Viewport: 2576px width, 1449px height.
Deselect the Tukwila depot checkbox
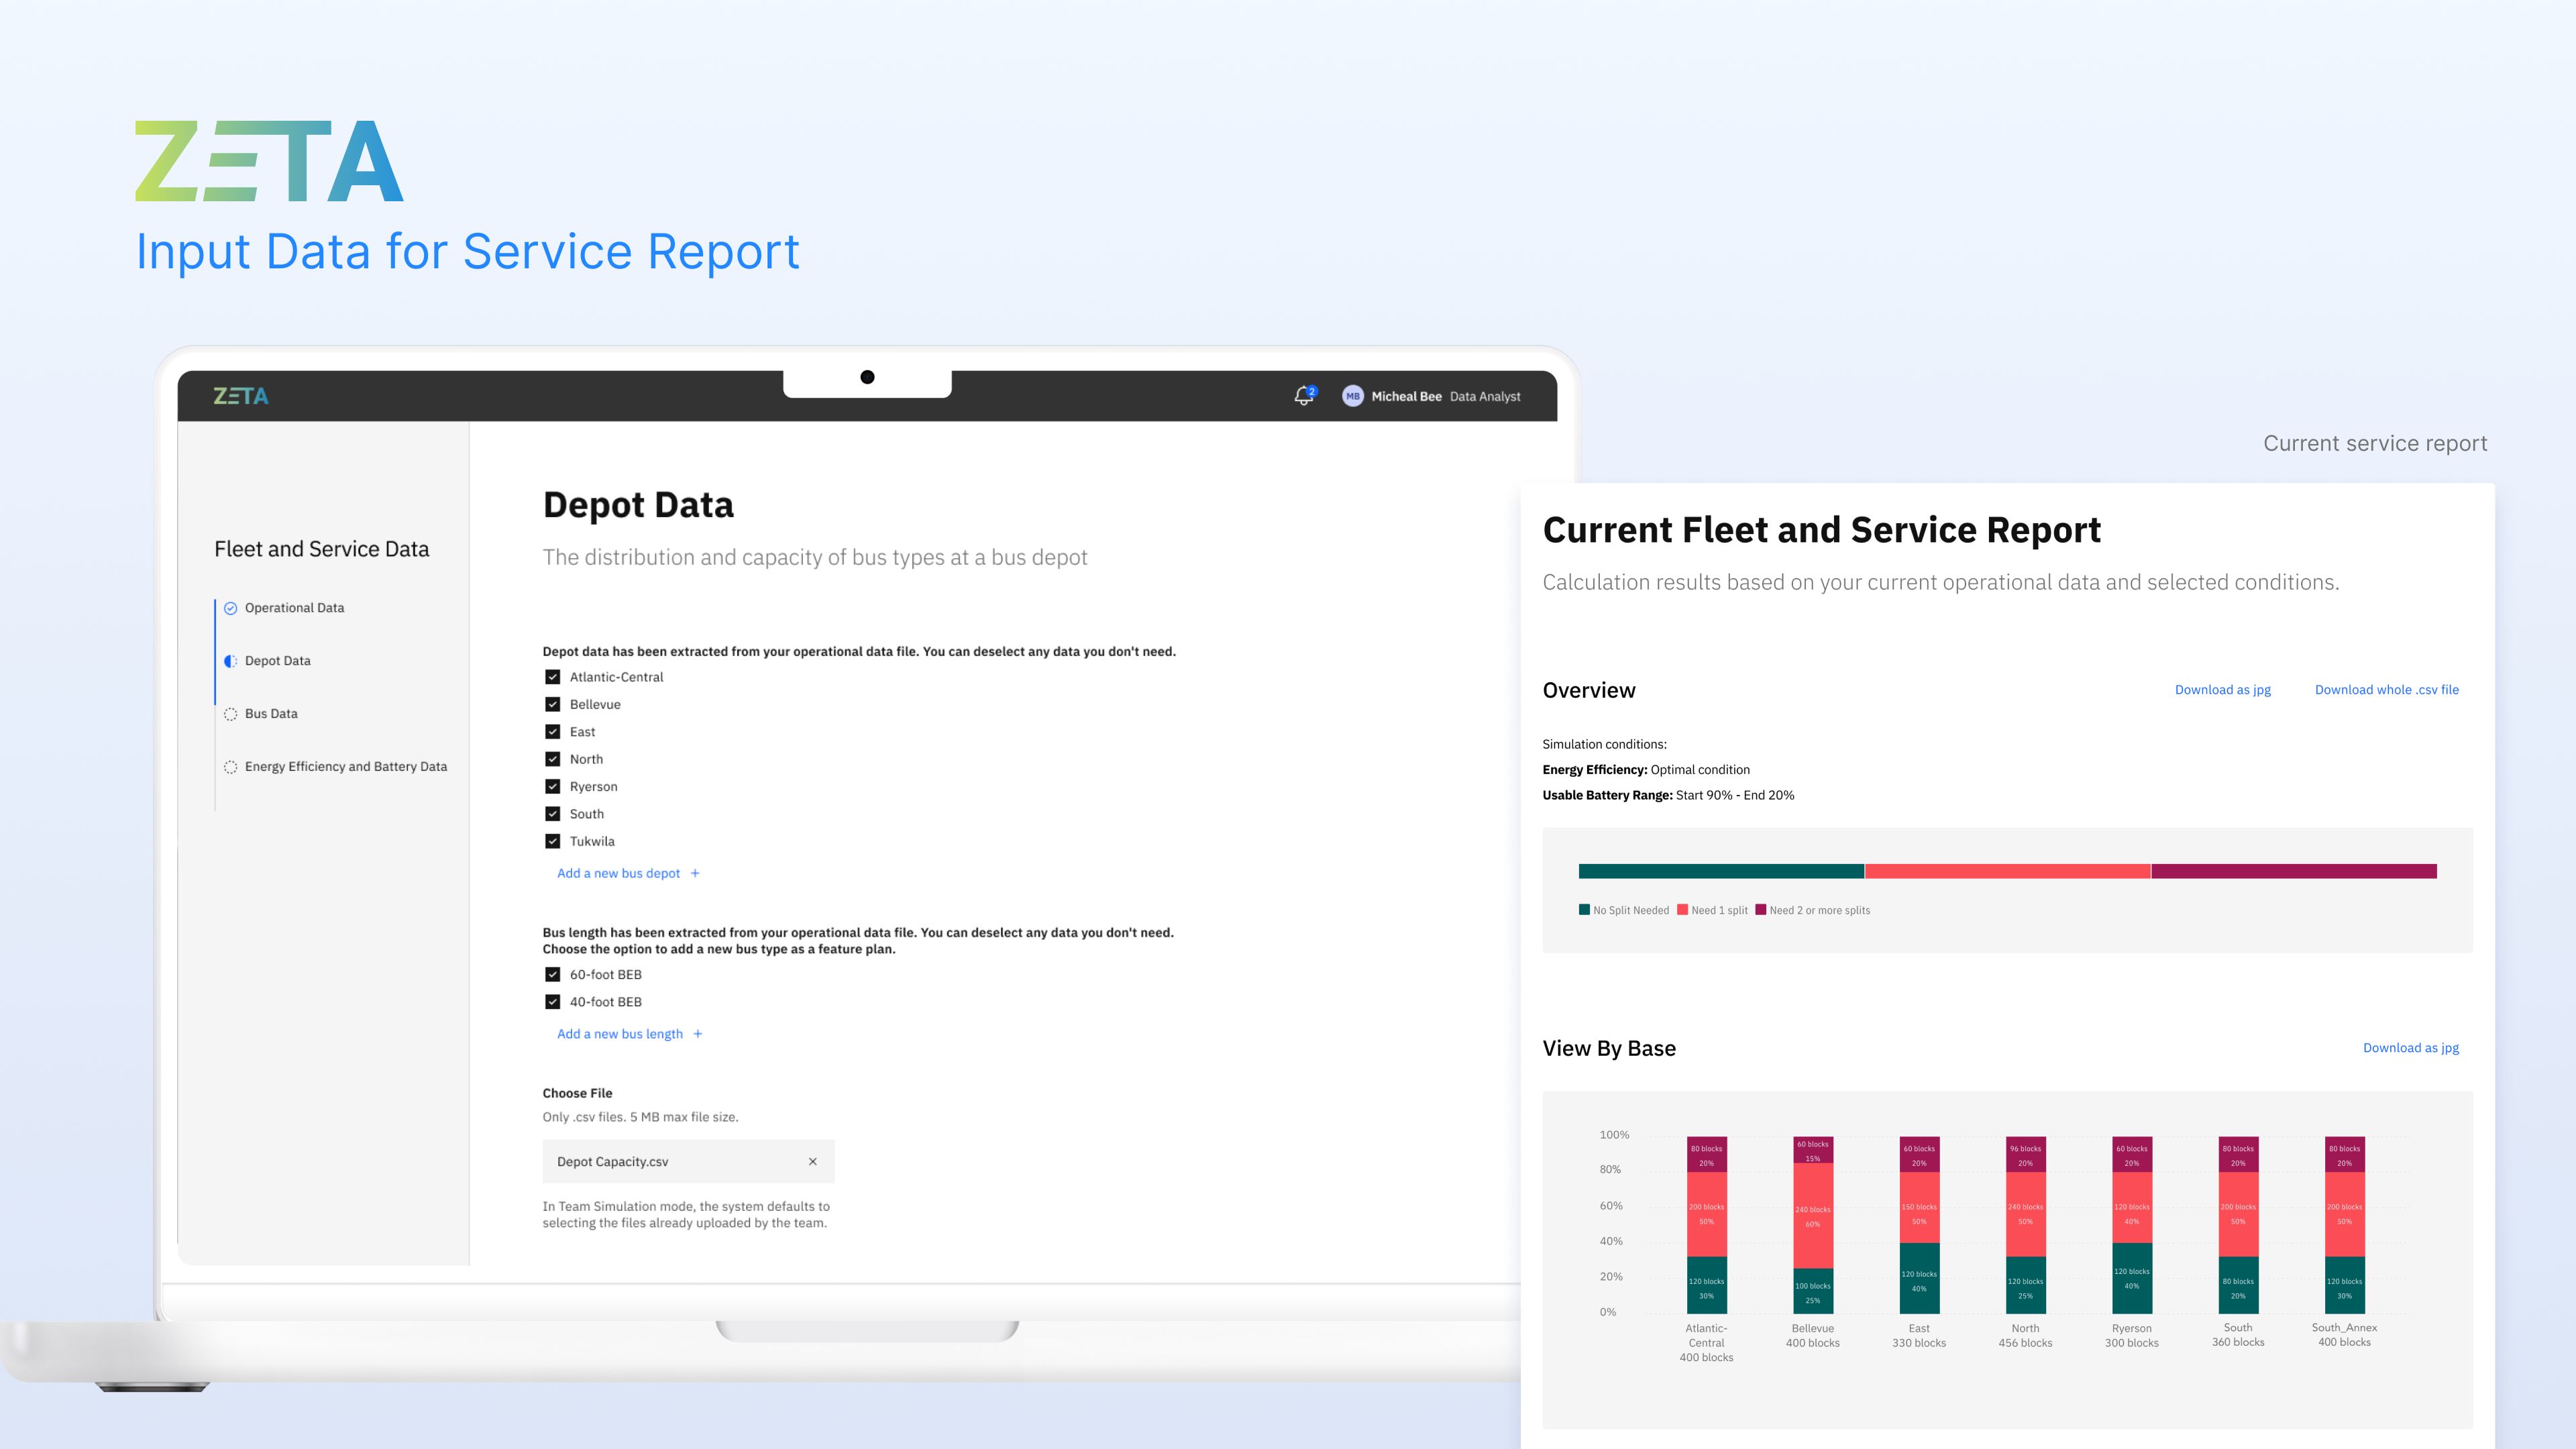point(552,841)
